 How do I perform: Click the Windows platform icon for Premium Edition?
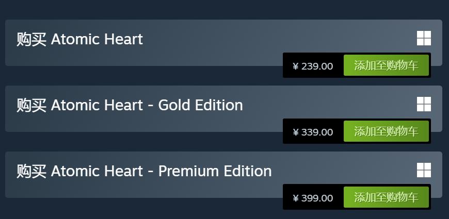point(424,170)
